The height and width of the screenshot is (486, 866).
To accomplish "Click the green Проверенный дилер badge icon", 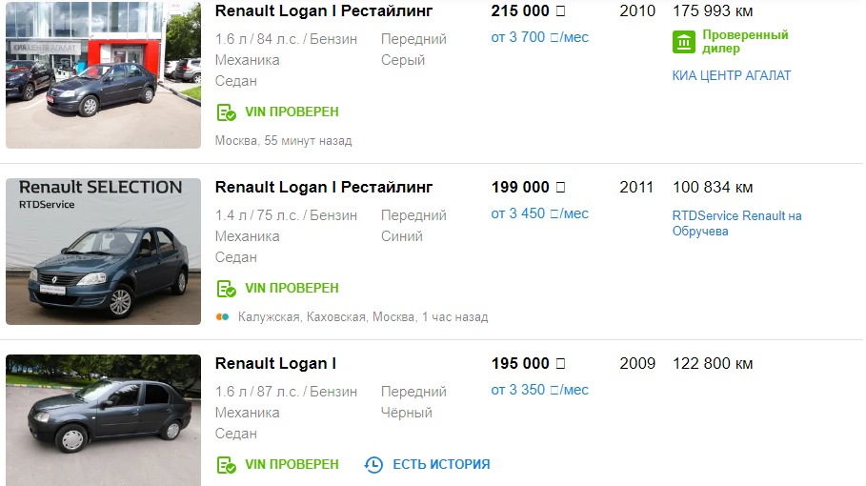I will pos(684,42).
